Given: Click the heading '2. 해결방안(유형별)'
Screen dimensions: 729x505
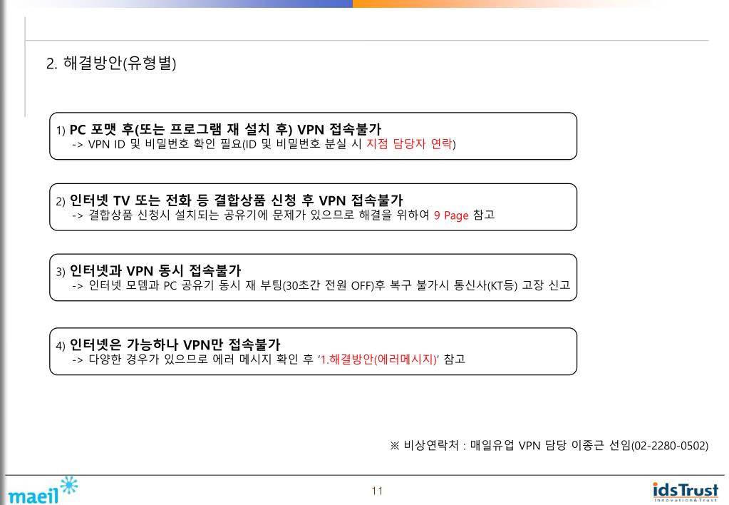Looking at the screenshot, I should 111,63.
